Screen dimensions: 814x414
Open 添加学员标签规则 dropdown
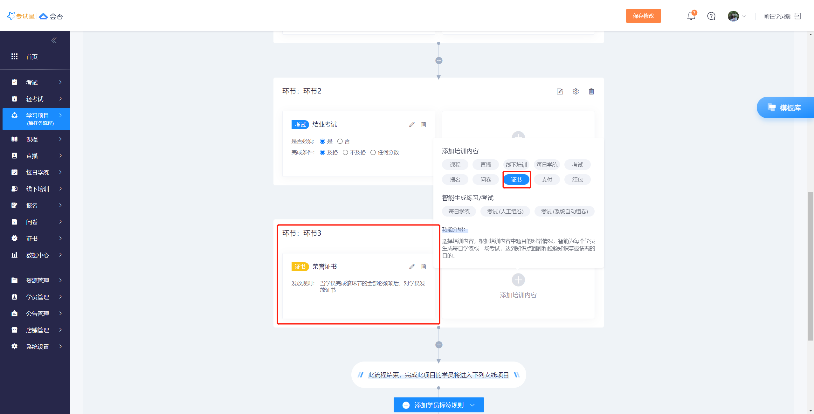click(438, 405)
